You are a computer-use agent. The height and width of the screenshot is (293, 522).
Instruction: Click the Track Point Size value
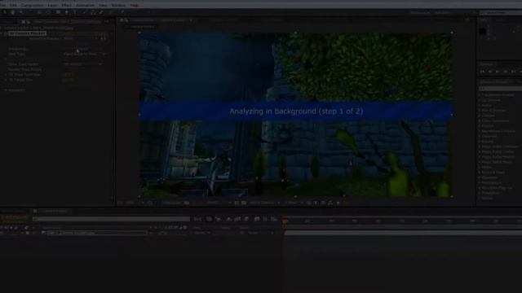click(68, 75)
